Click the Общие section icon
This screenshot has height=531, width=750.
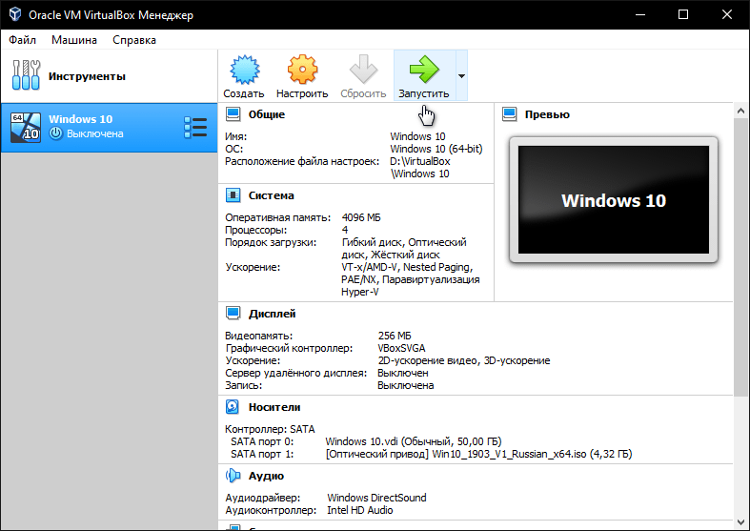click(x=233, y=114)
